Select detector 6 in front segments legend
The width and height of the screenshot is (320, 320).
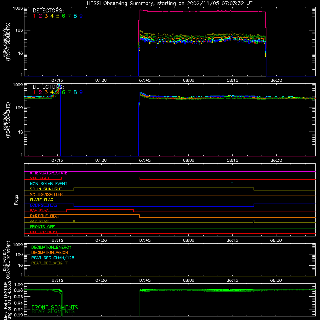click(64, 16)
